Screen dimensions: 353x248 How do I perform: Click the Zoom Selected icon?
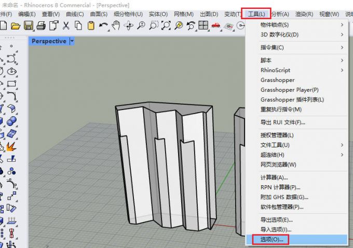(179, 25)
